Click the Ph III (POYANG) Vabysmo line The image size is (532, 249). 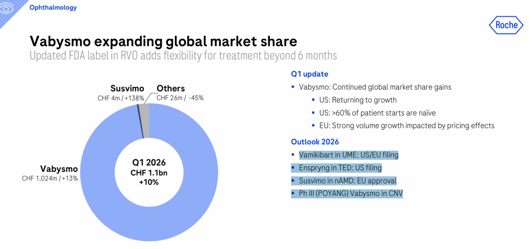(x=351, y=193)
